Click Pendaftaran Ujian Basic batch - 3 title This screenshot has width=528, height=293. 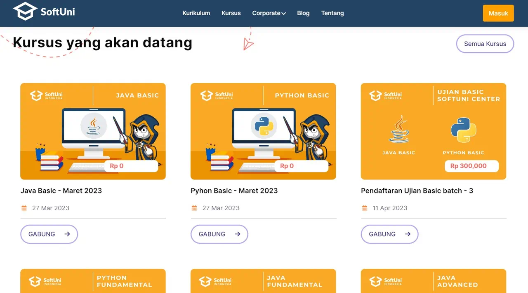[417, 191]
